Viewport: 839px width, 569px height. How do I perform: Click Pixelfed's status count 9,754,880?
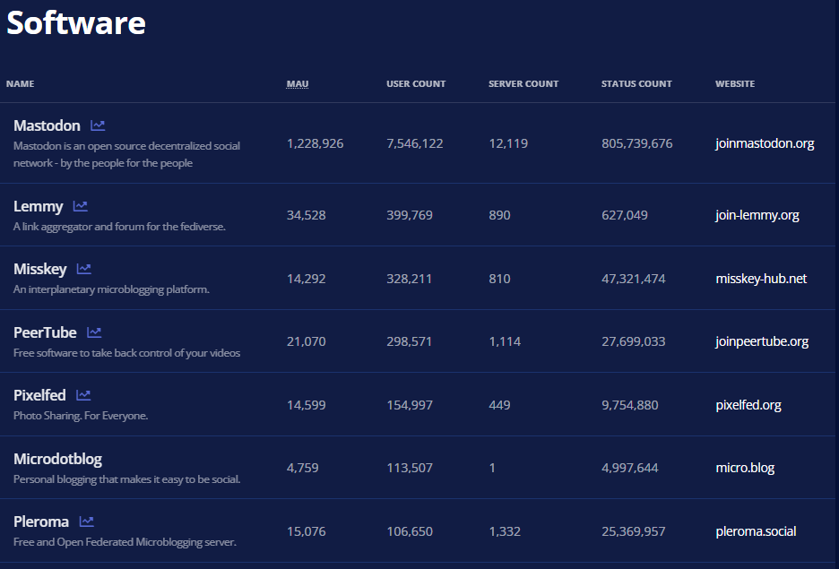pos(630,405)
